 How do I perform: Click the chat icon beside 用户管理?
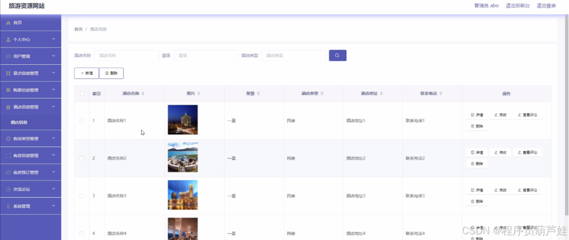tap(8, 56)
